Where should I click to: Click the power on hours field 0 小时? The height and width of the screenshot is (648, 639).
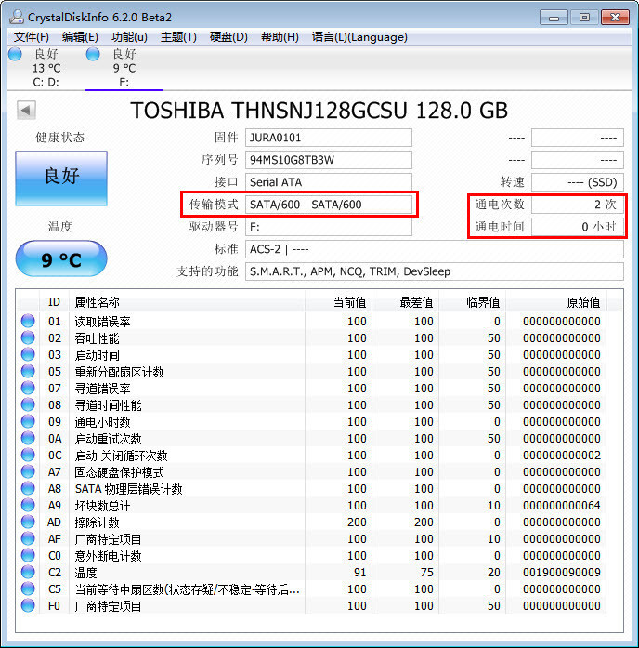click(x=577, y=227)
